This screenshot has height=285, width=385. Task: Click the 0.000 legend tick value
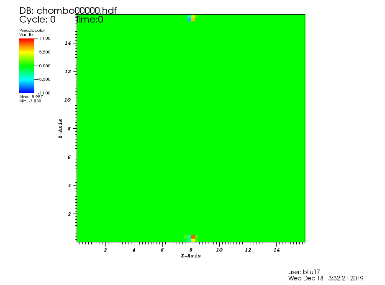point(45,66)
